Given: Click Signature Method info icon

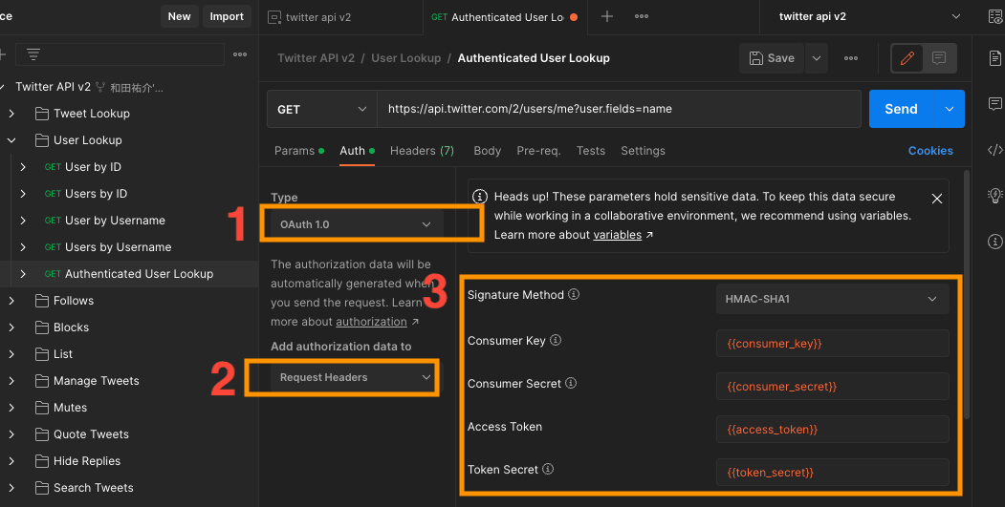Looking at the screenshot, I should [x=574, y=294].
